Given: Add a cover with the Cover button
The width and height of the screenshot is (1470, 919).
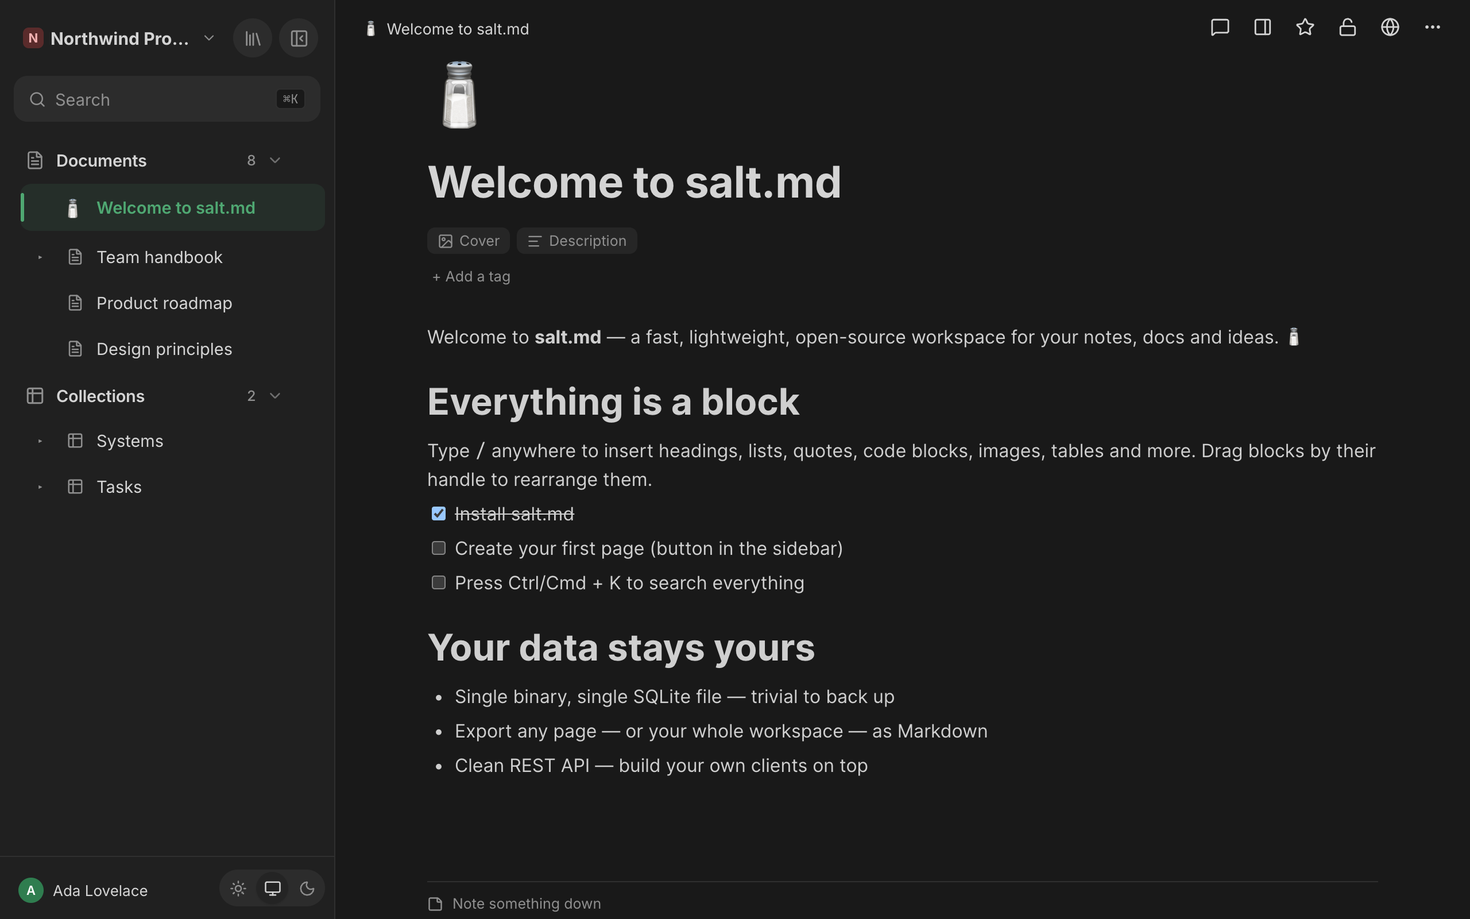Looking at the screenshot, I should point(469,241).
